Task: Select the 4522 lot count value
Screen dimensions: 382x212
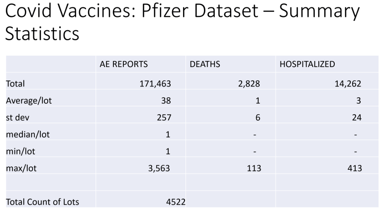Action: 176,202
